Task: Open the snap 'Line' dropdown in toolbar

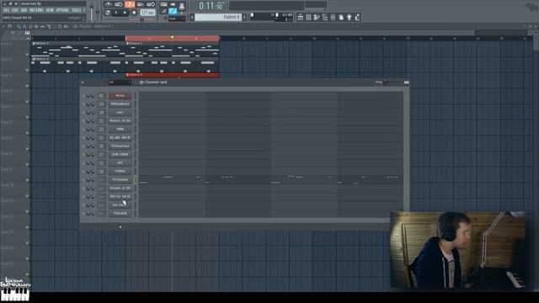Action: pos(177,19)
